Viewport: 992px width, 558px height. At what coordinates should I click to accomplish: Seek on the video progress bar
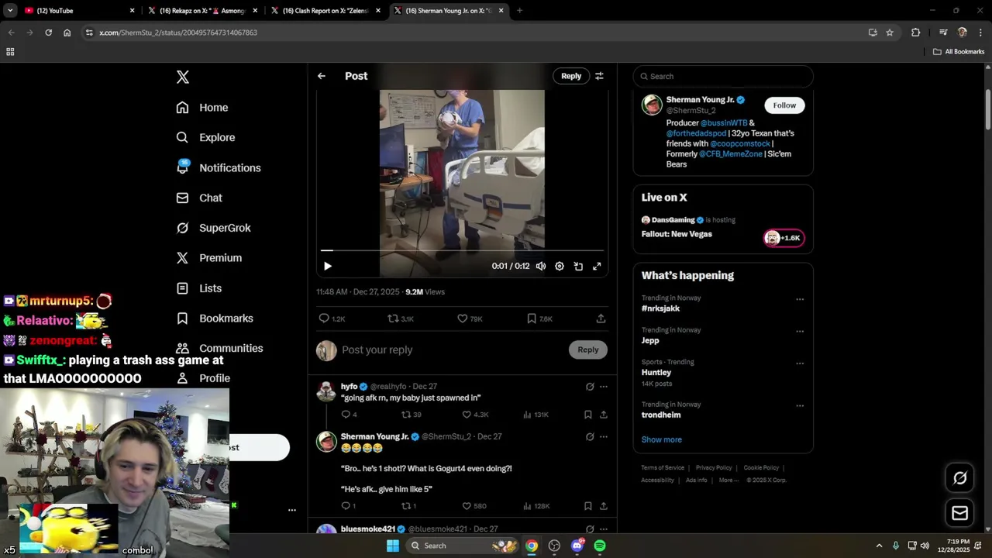462,250
